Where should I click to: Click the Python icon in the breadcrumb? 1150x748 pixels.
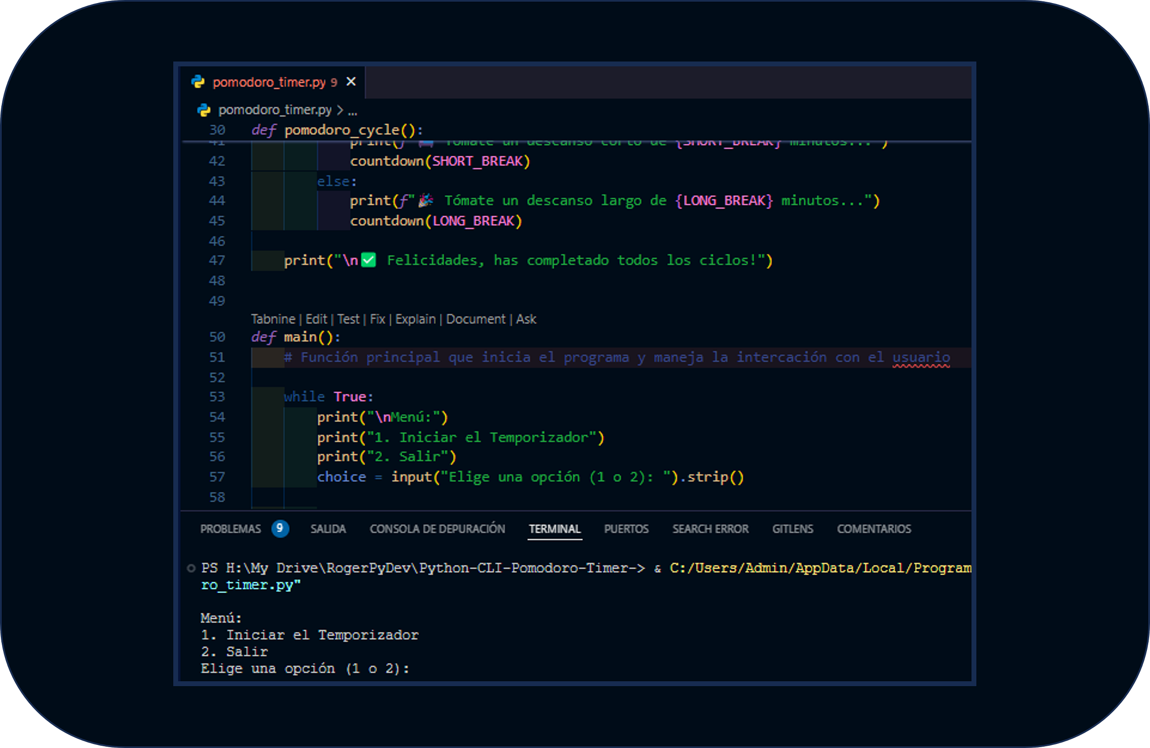coord(204,110)
